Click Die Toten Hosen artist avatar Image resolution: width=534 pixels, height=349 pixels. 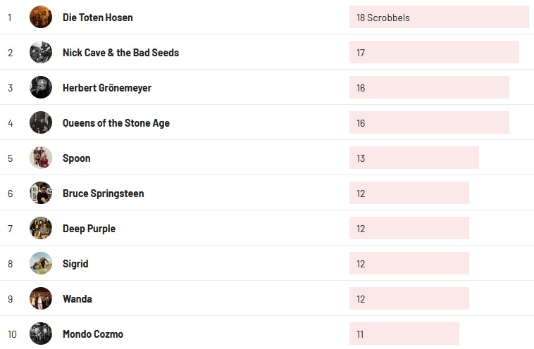click(41, 17)
